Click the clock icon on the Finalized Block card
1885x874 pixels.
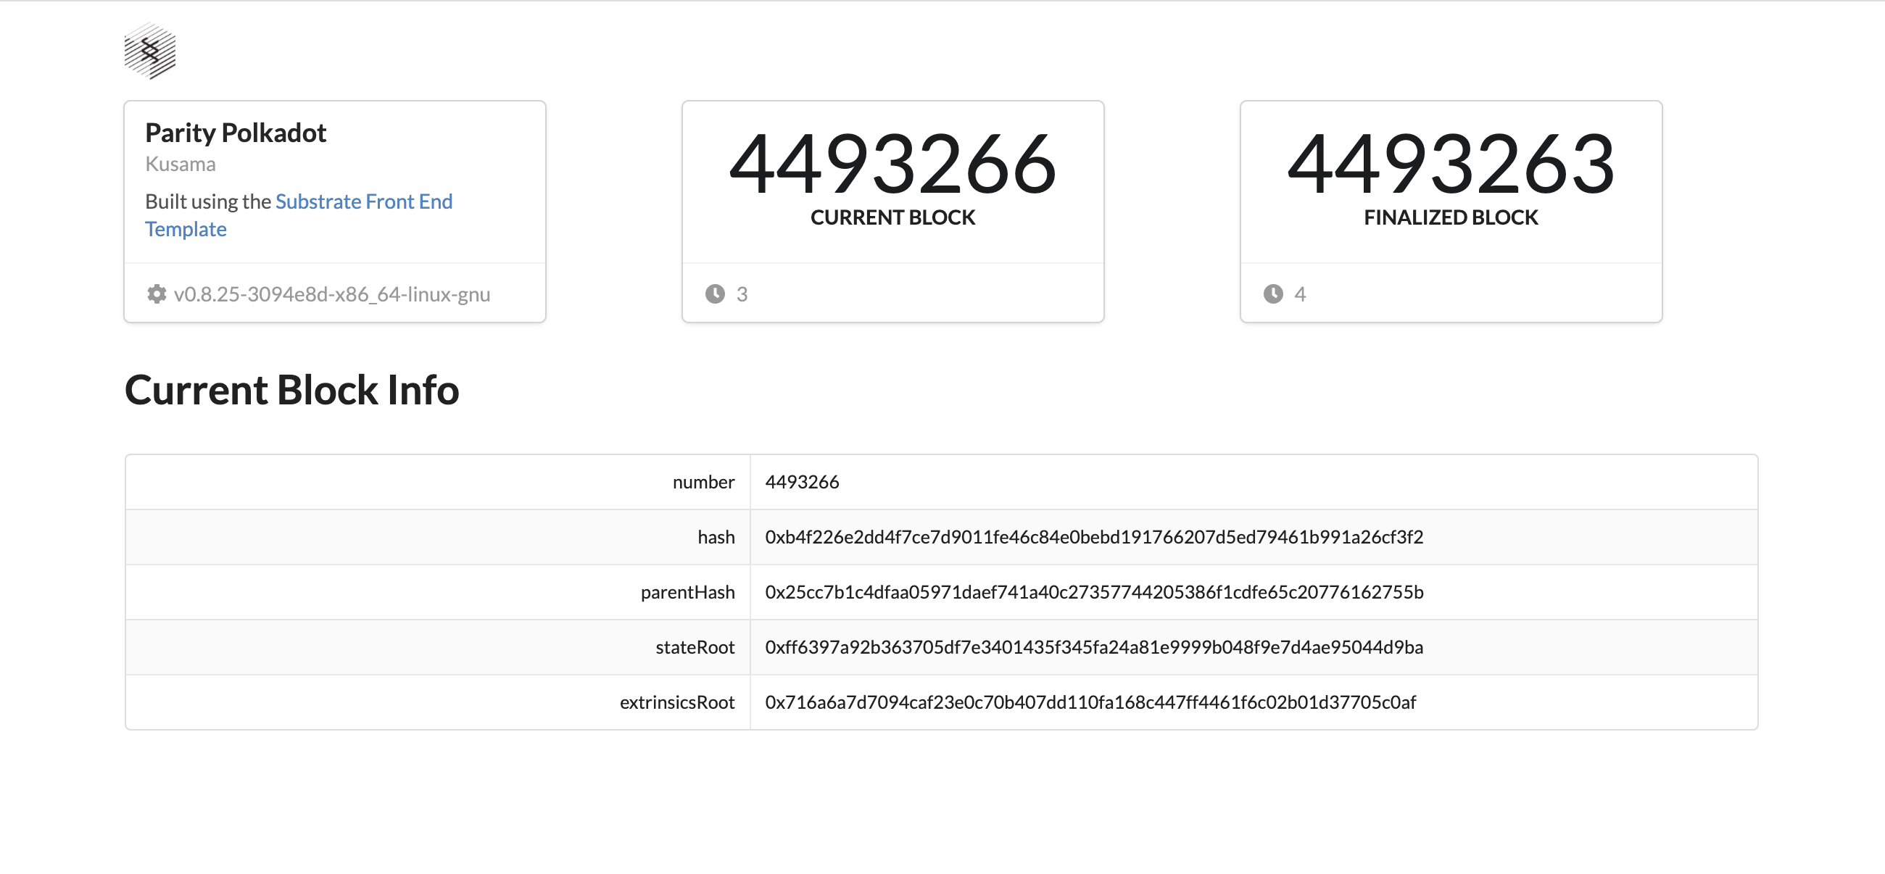coord(1273,294)
